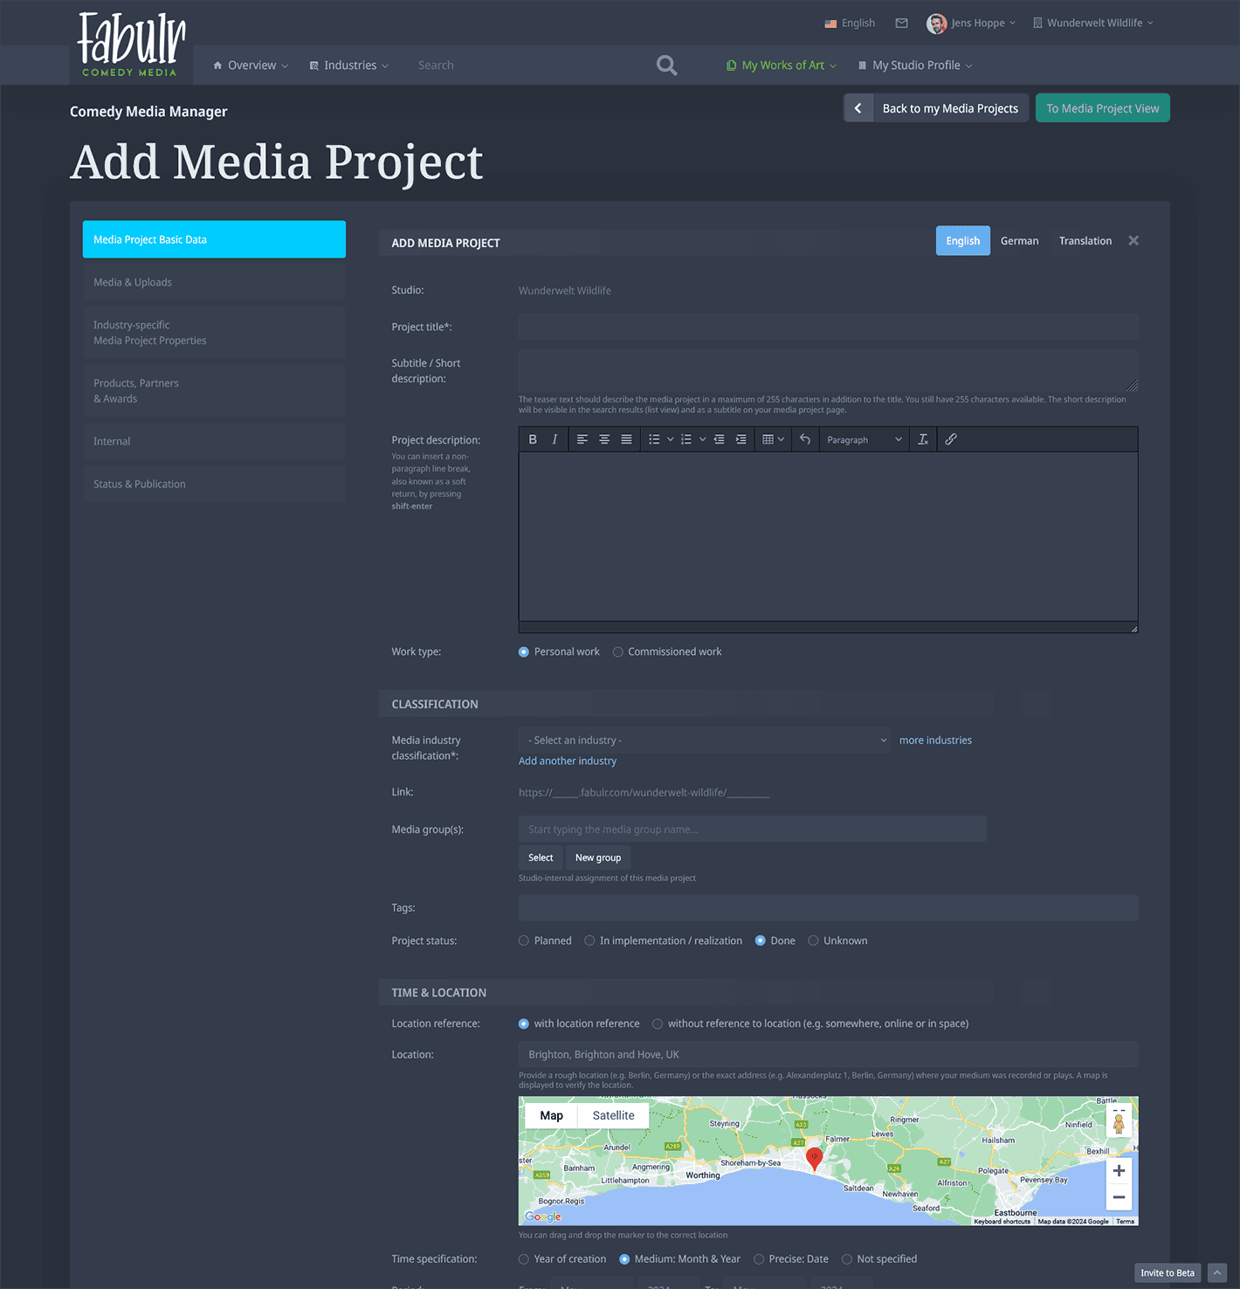
Task: Toggle bold formatting in the description editor
Action: click(x=533, y=439)
